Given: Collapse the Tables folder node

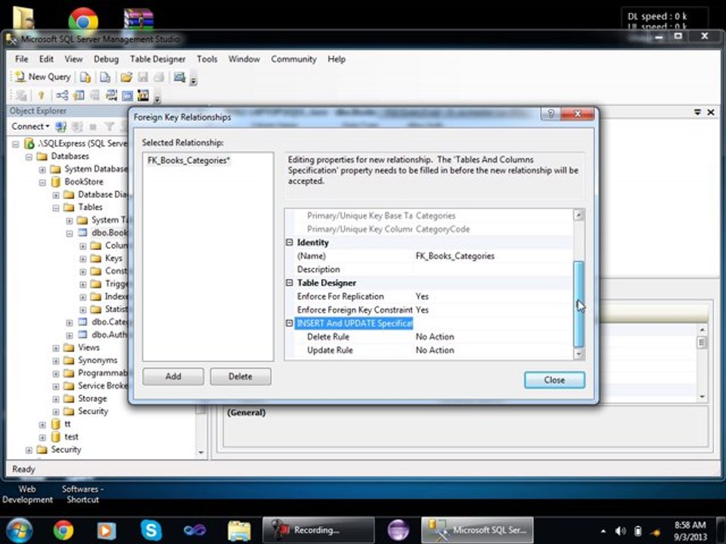Looking at the screenshot, I should (x=55, y=208).
